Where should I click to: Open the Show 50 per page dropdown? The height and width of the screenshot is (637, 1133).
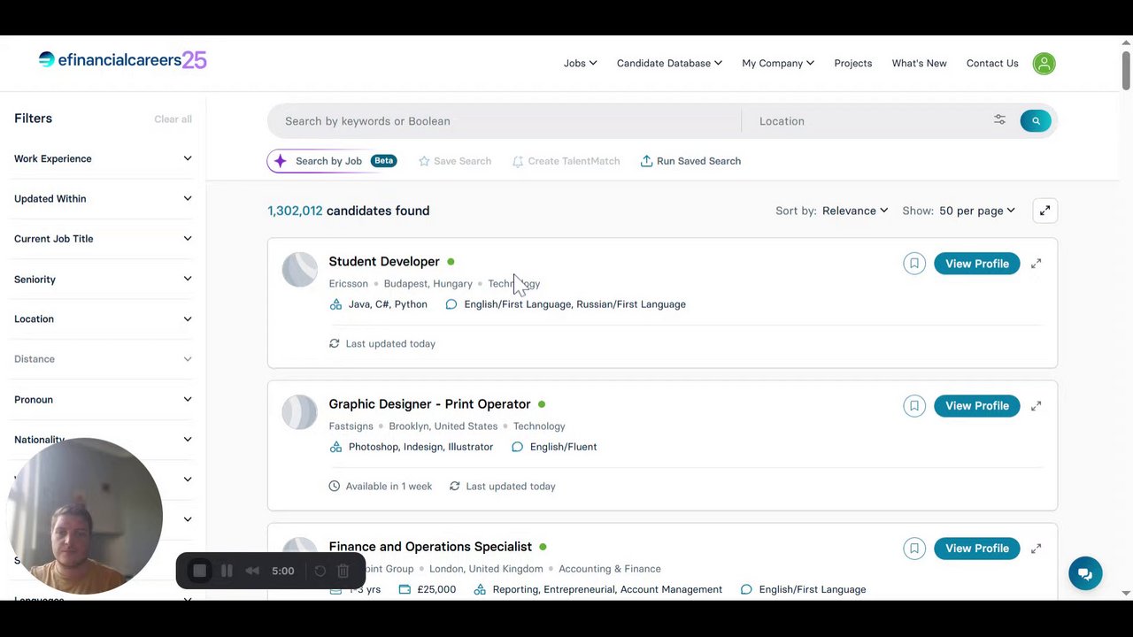click(x=977, y=211)
